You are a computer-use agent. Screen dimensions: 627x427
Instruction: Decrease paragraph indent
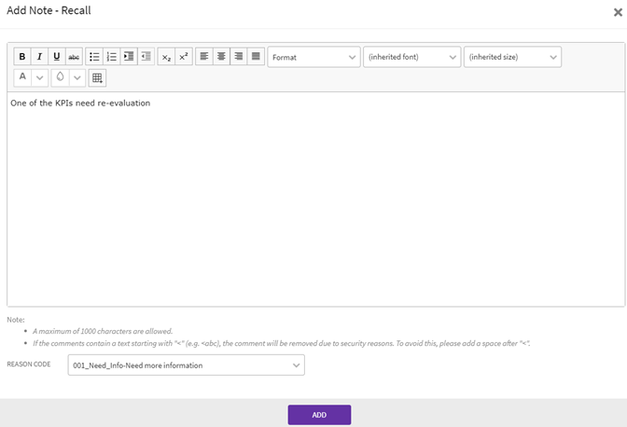click(146, 57)
